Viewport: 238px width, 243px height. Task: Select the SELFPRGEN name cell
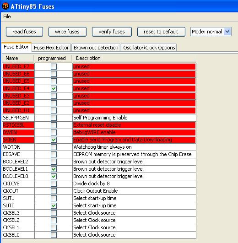(x=18, y=118)
